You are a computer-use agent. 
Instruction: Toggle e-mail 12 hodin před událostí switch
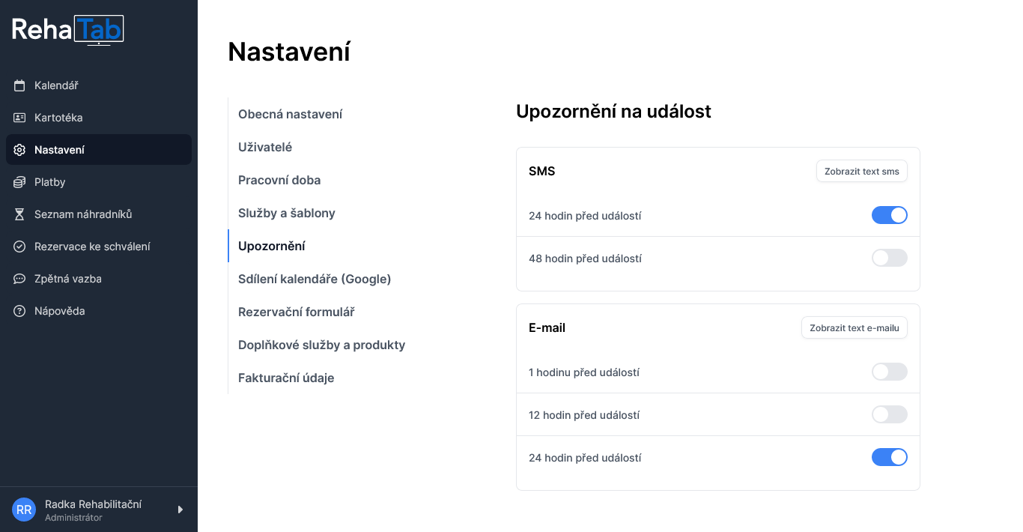click(x=889, y=414)
